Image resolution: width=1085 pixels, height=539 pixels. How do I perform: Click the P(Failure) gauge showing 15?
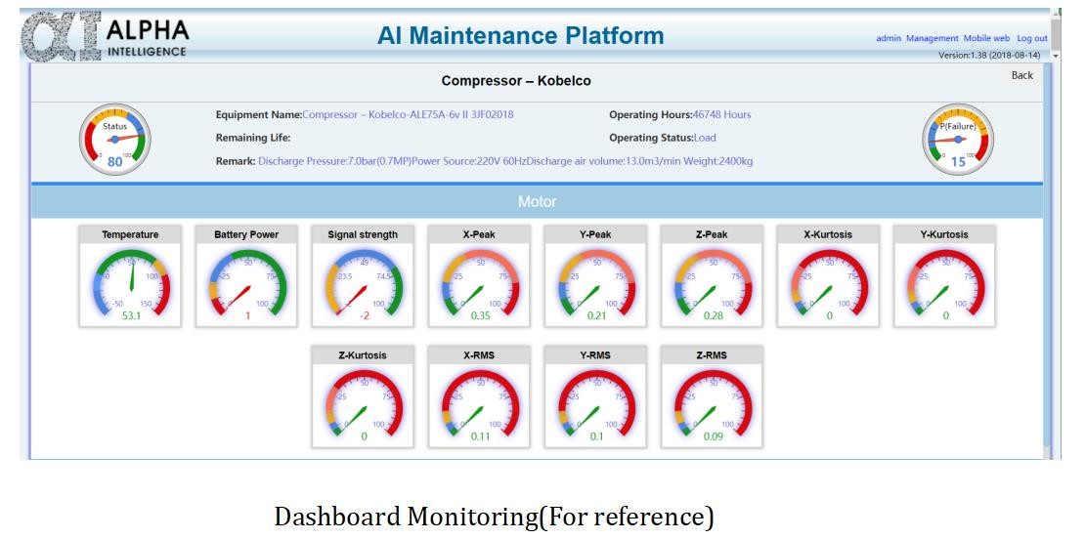(958, 139)
